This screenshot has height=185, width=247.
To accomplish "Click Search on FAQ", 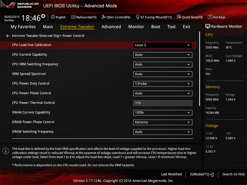I will click(x=233, y=174).
